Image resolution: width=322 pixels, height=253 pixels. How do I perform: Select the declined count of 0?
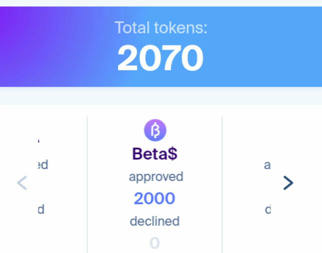154,243
